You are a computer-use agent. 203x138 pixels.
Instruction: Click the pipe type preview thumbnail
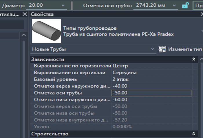pyautogui.click(x=46, y=31)
